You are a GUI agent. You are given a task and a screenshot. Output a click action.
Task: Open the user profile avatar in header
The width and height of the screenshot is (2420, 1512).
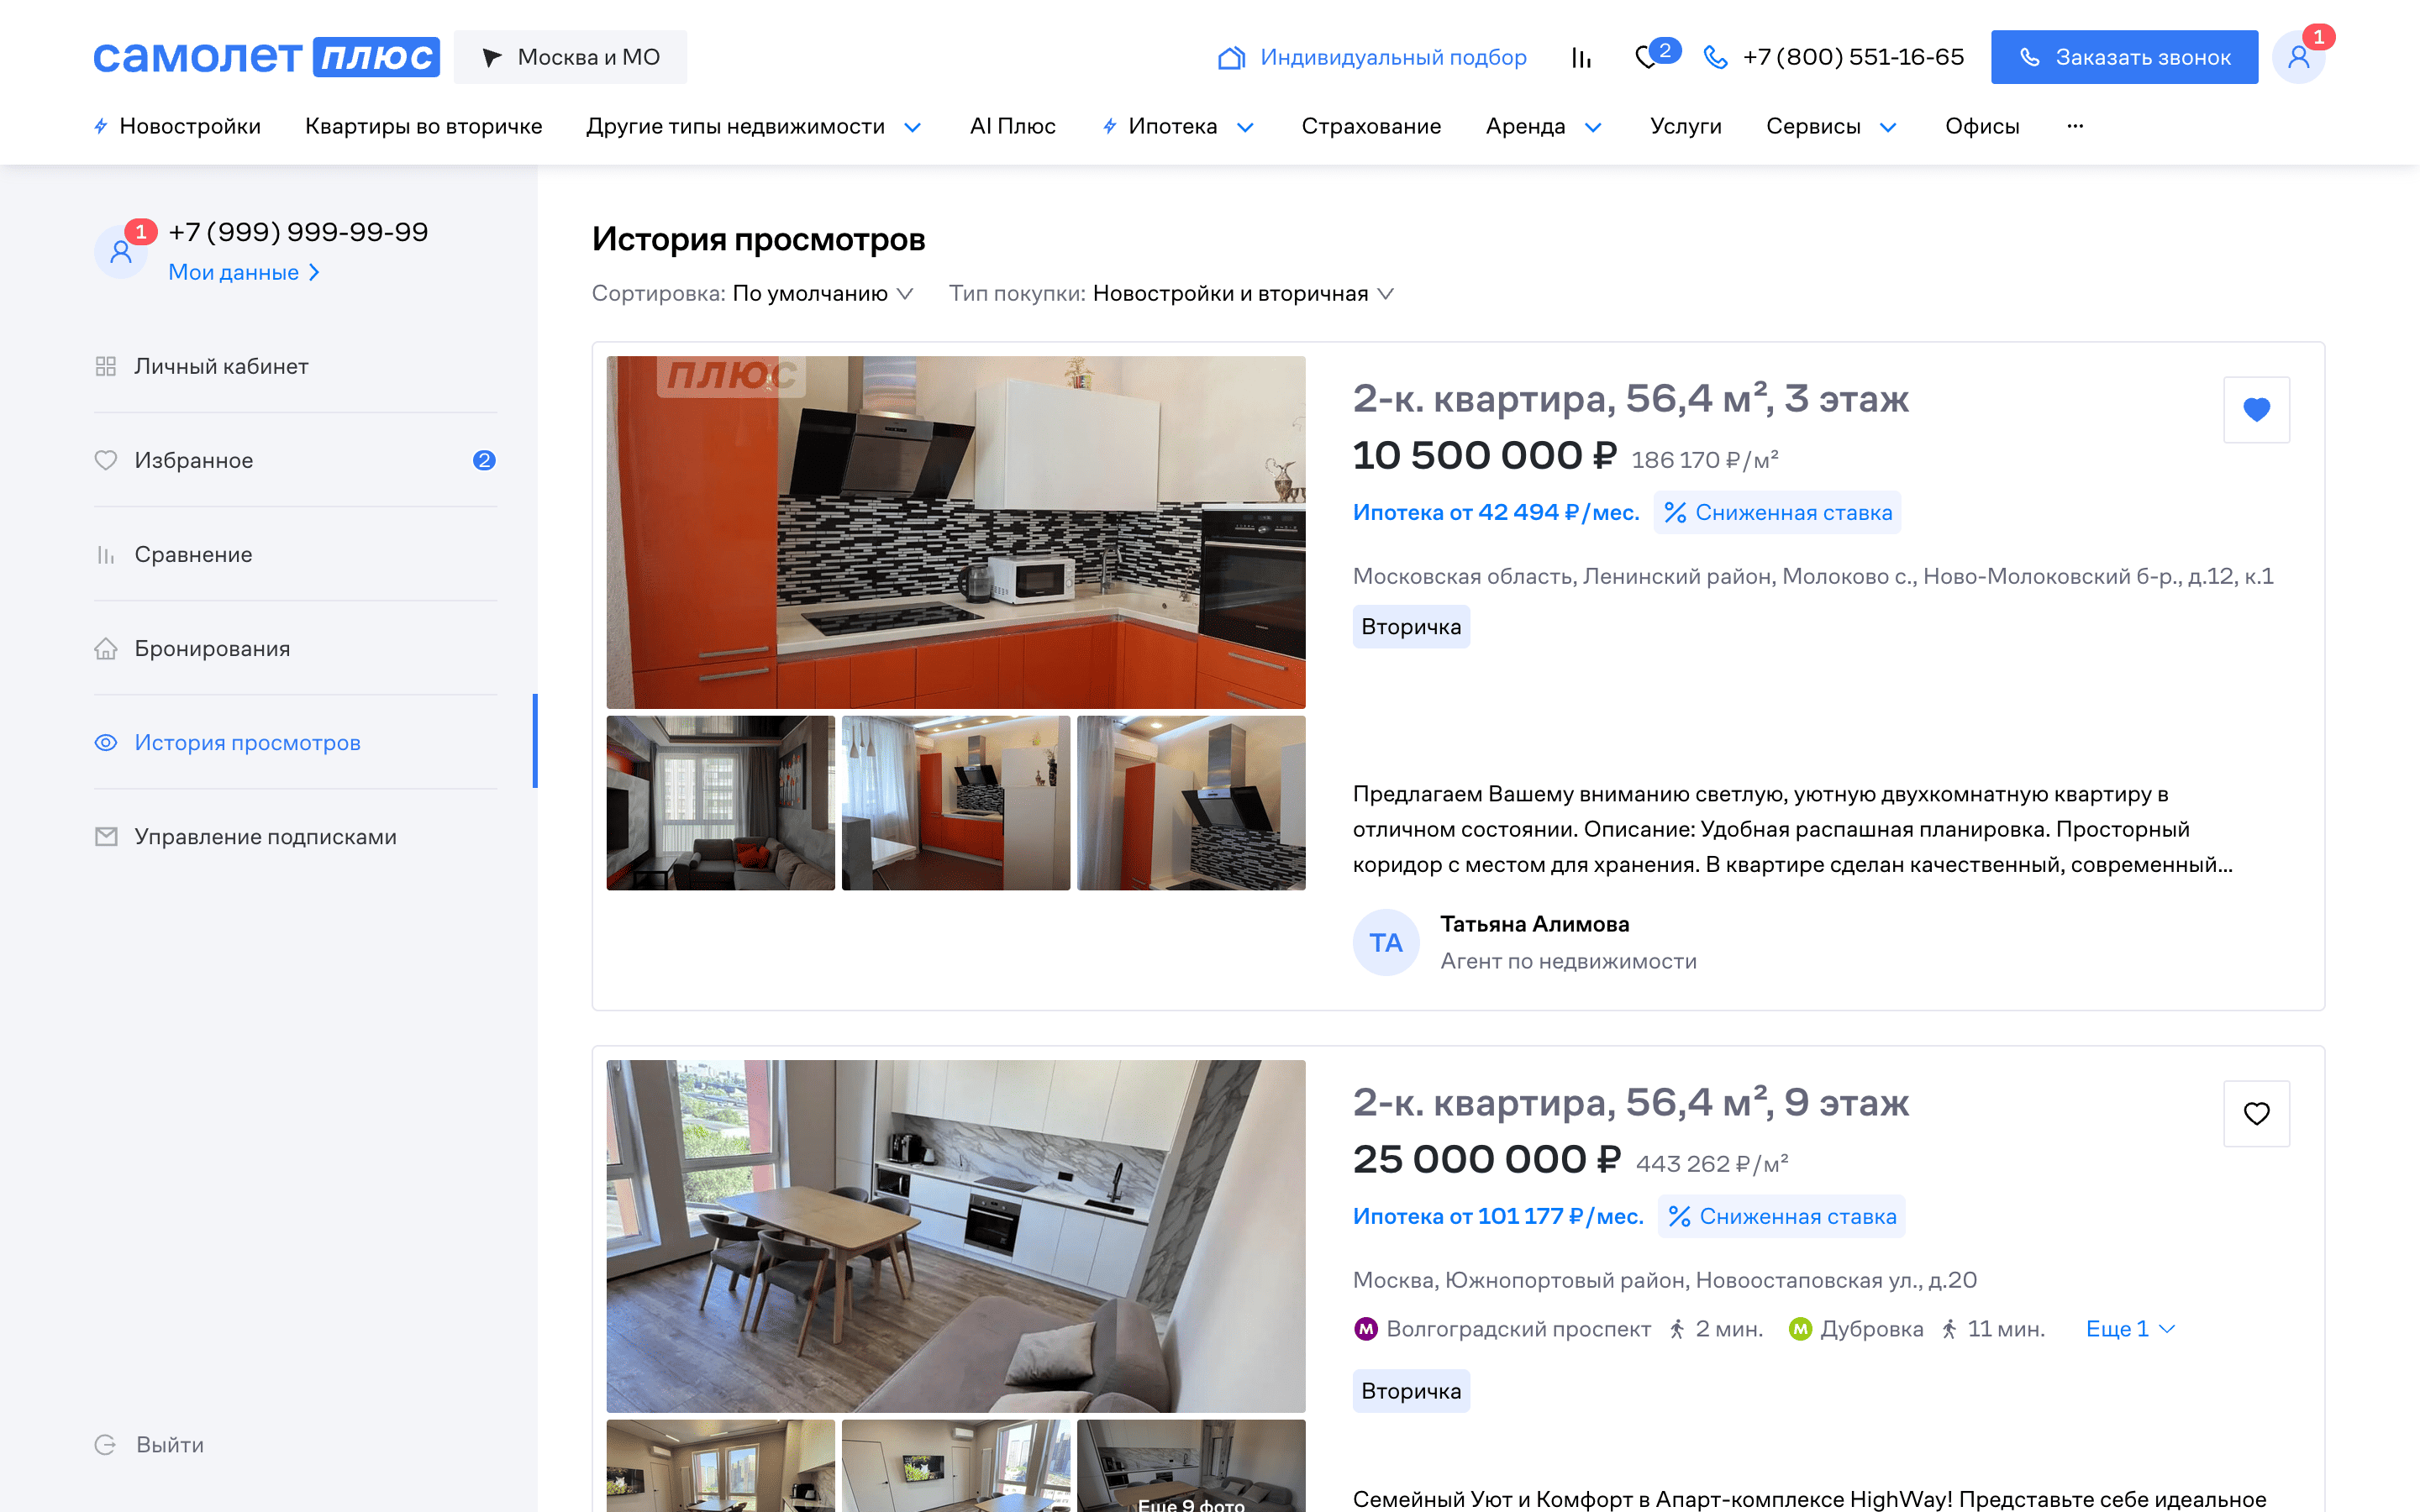point(2298,57)
